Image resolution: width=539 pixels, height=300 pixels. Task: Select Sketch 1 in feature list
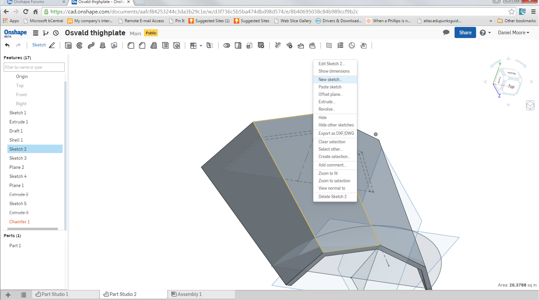click(x=18, y=113)
